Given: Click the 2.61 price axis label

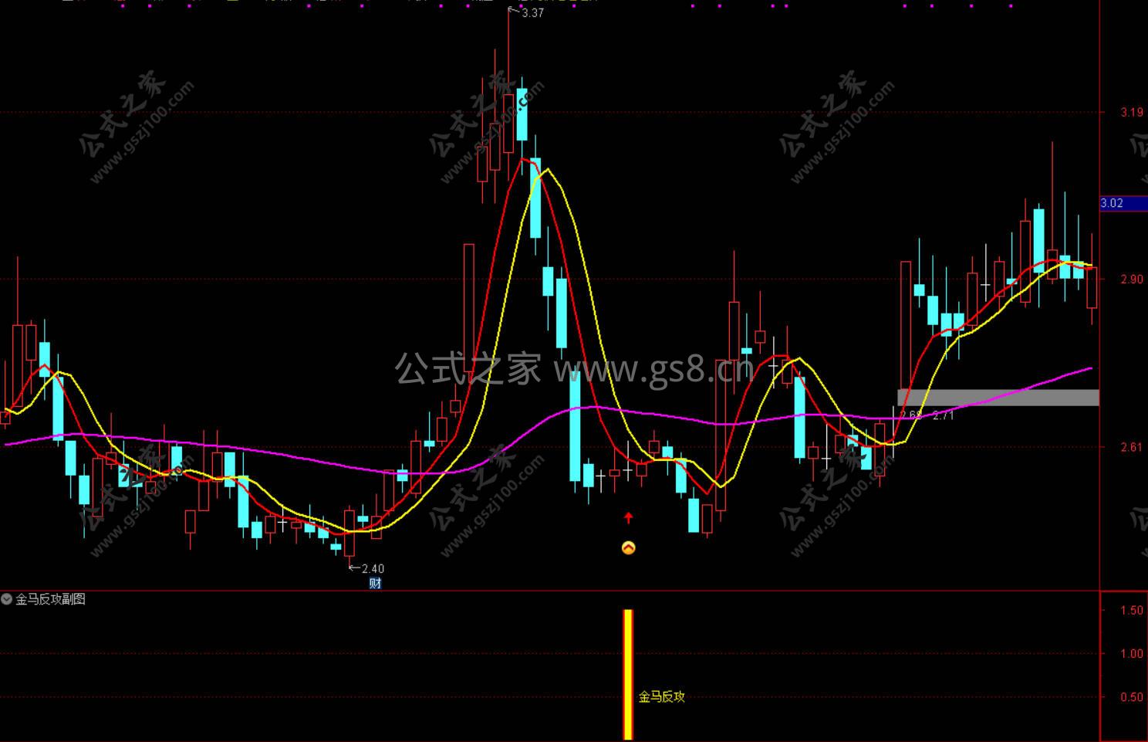Looking at the screenshot, I should (x=1132, y=447).
